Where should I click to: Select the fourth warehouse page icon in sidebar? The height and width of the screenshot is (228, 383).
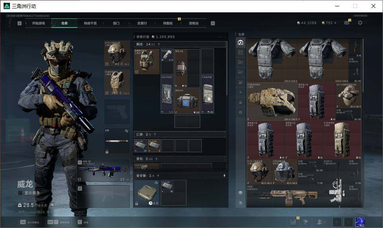point(240,72)
